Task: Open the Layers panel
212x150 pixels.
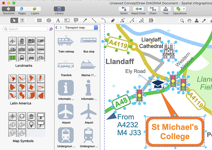Action: 34,9
